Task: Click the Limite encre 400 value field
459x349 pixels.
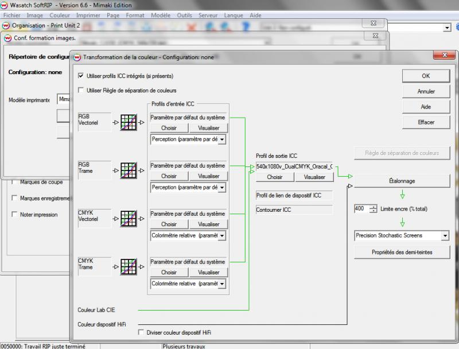Action: tap(362, 209)
